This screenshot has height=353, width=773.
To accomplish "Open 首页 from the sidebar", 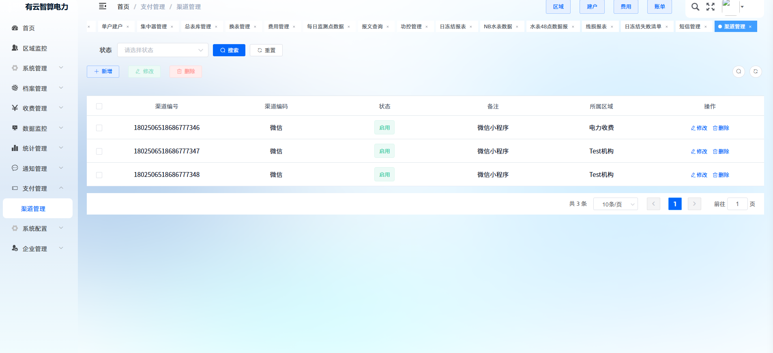I will [28, 28].
